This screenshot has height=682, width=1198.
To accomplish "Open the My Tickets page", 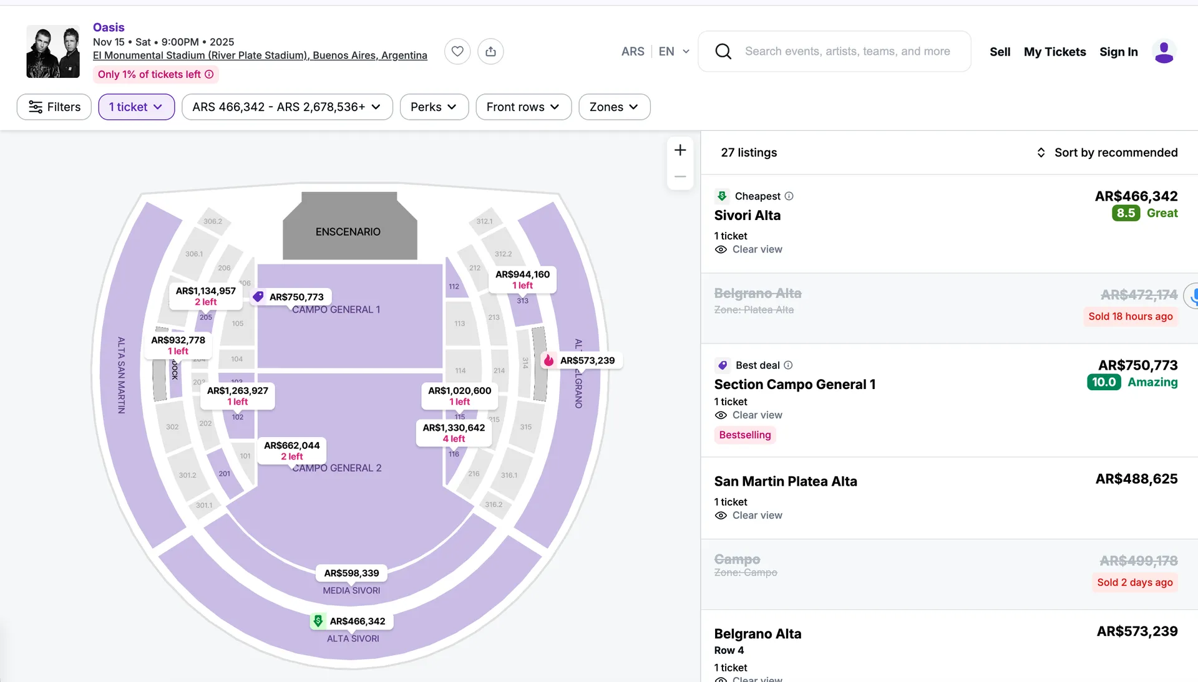I will click(1054, 52).
